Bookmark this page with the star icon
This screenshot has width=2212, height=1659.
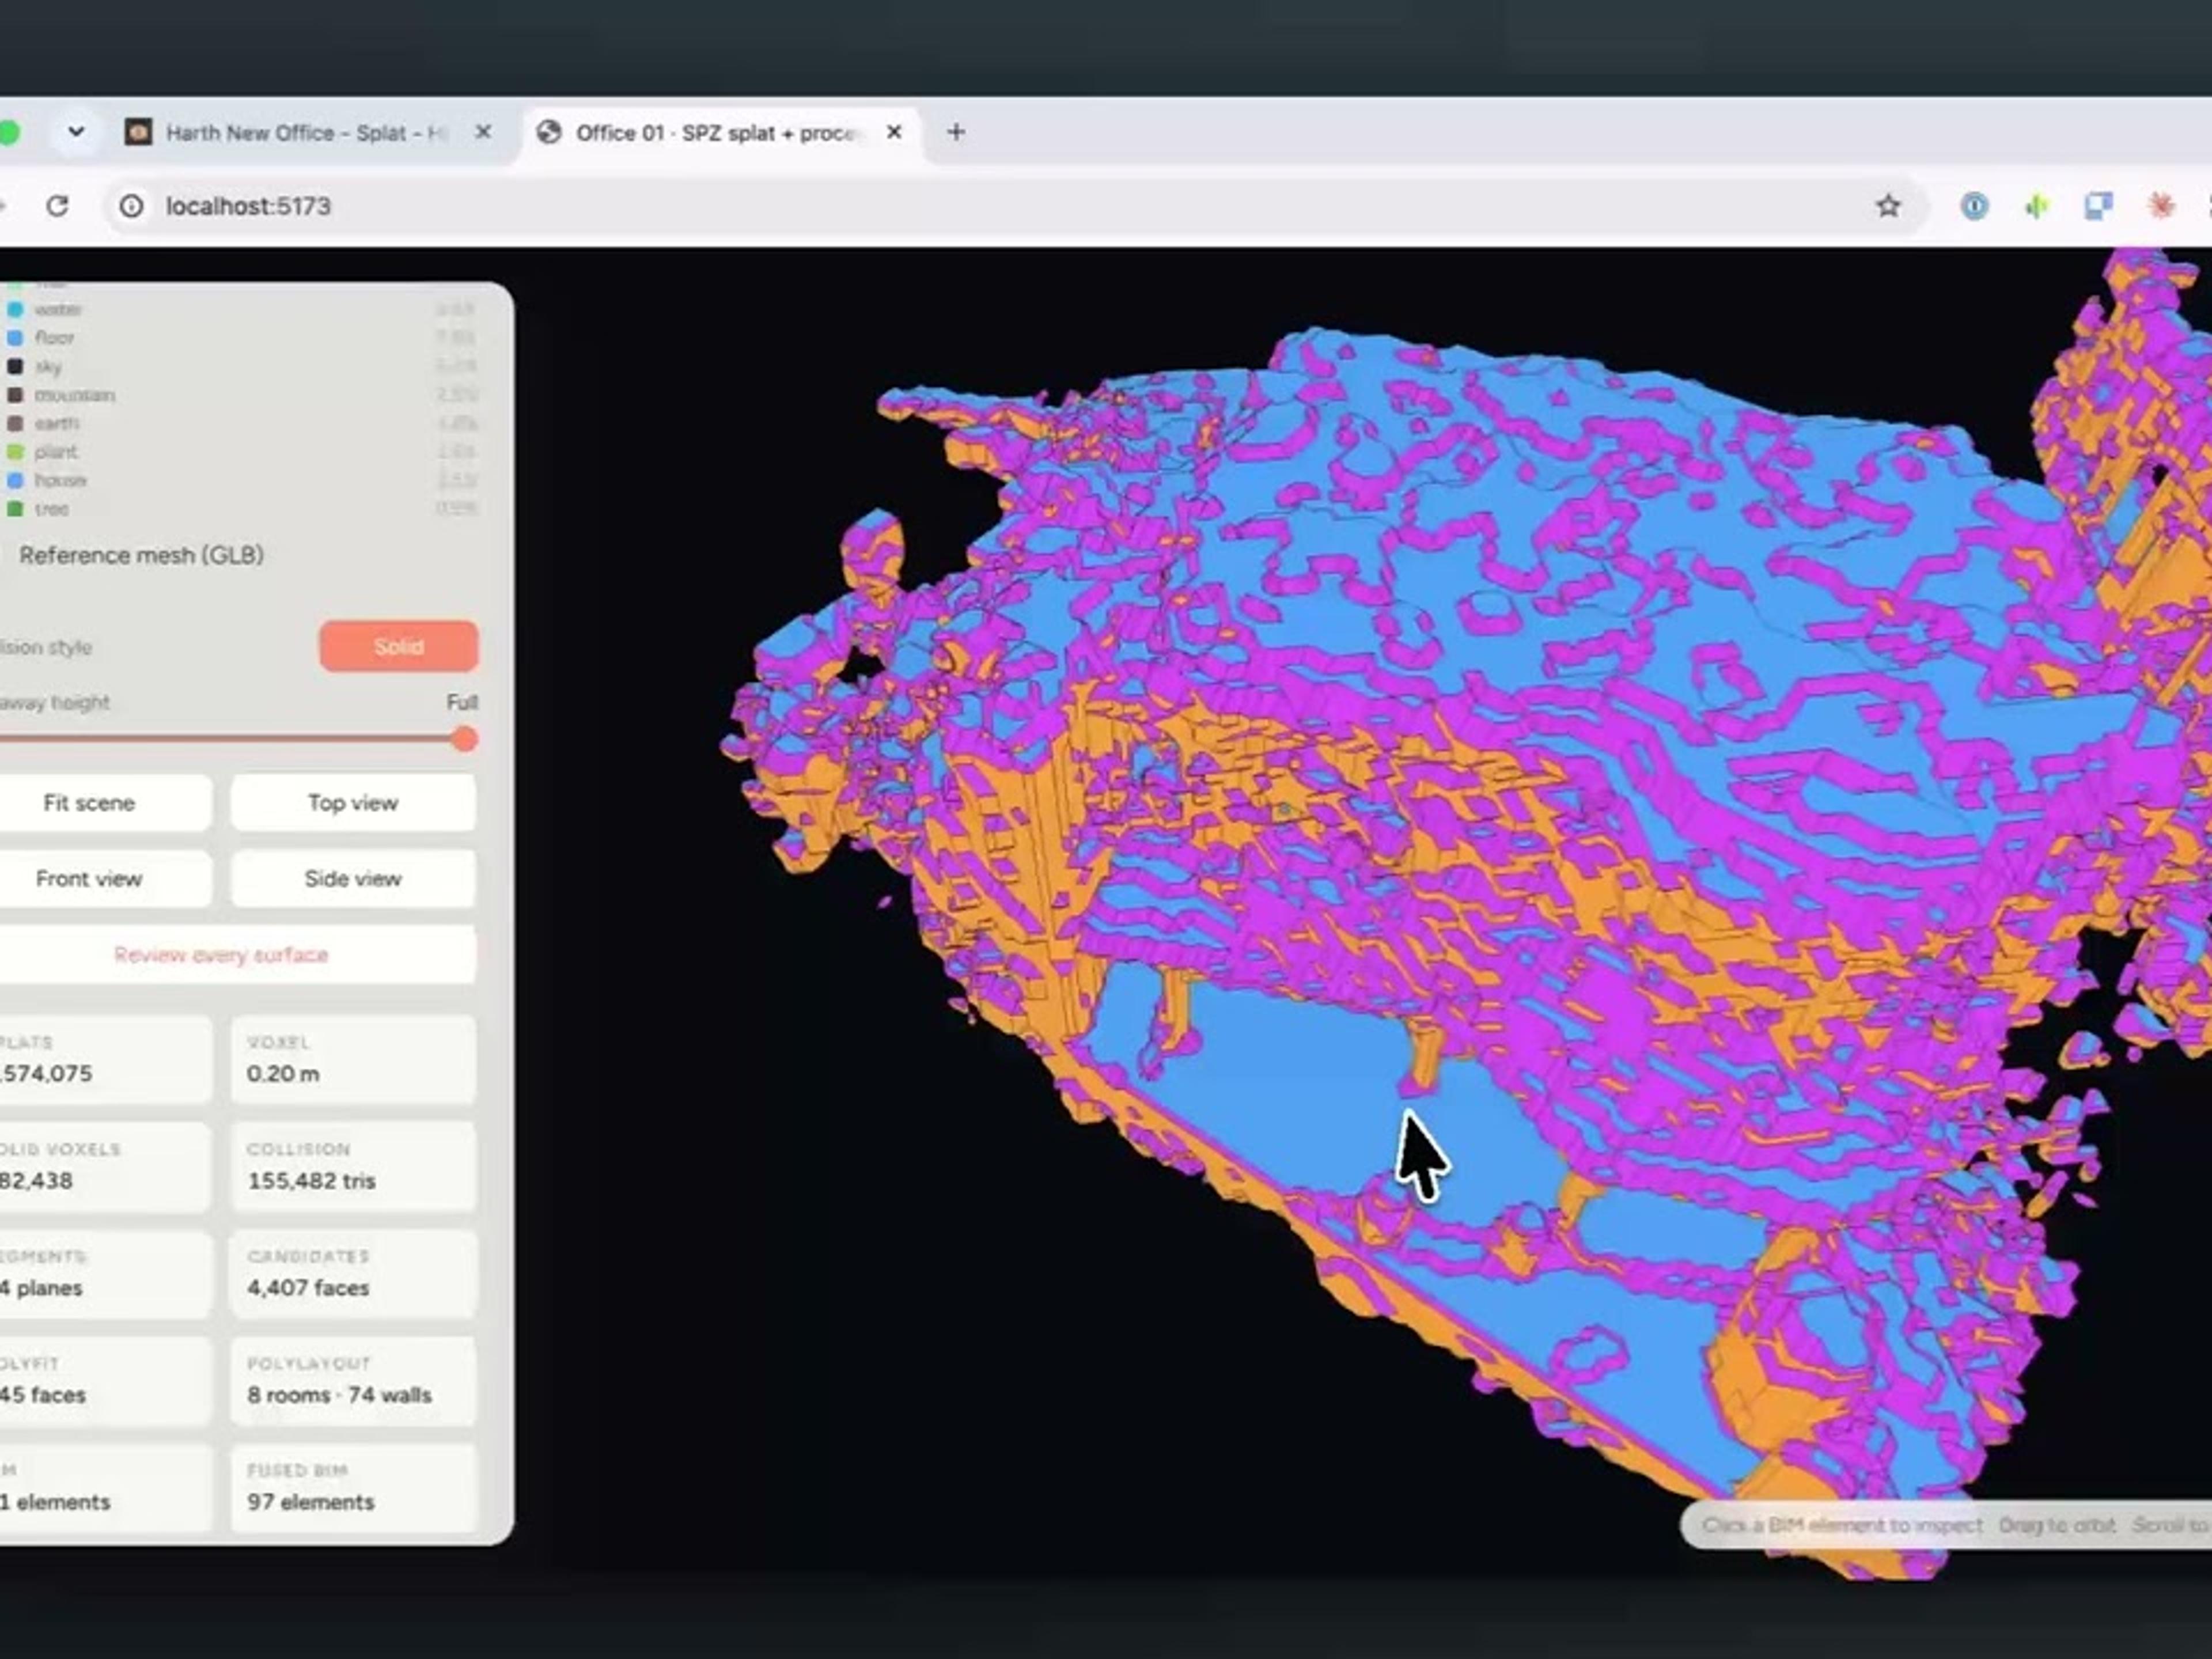tap(1887, 206)
